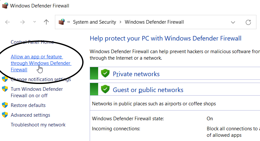Screen dimensions: 260x141
Task: Click the Back navigation arrow
Action: pyautogui.click(x=7, y=22)
